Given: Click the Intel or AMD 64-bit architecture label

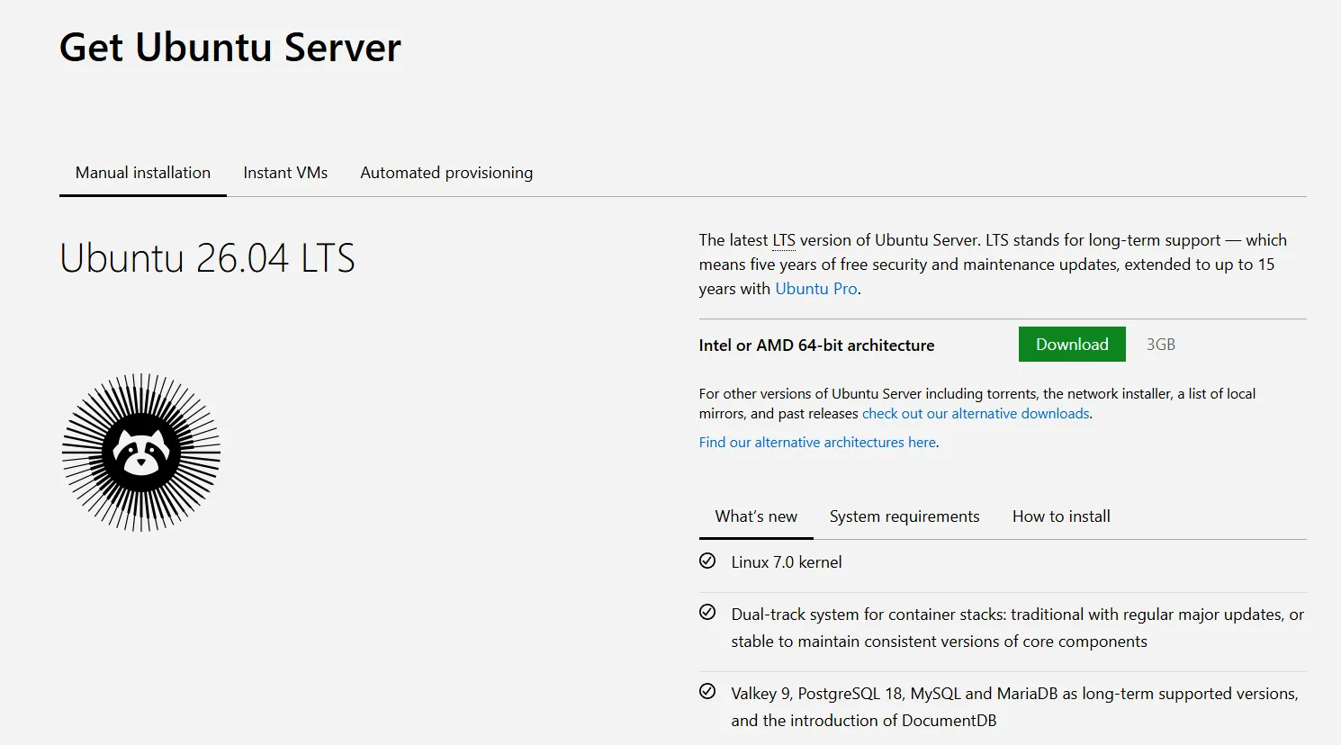Looking at the screenshot, I should 816,346.
